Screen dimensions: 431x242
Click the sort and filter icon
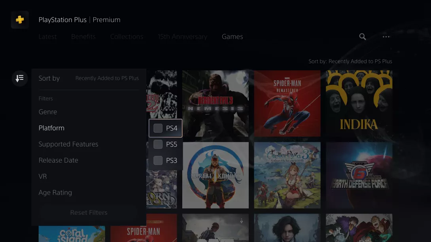[x=19, y=78]
